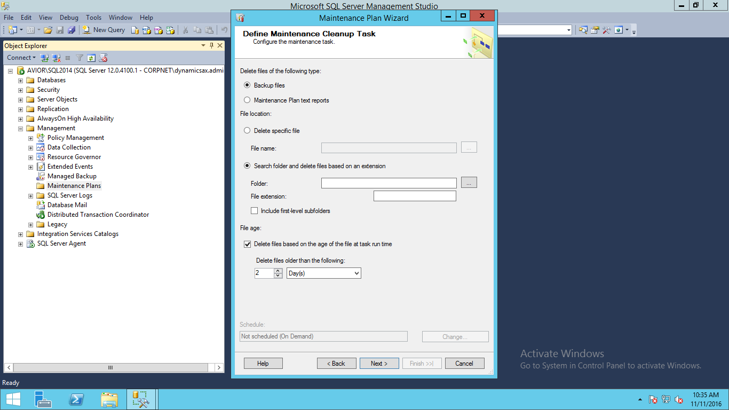Click the Next button in the wizard

(379, 364)
